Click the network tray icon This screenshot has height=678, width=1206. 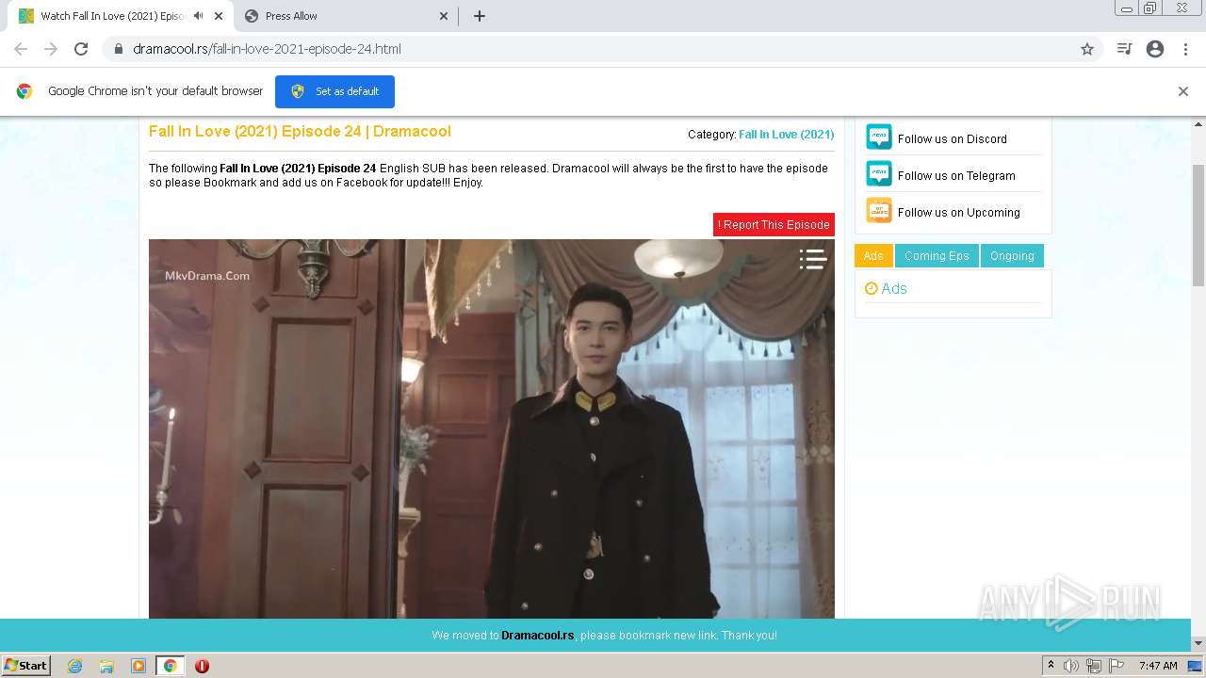[1094, 666]
